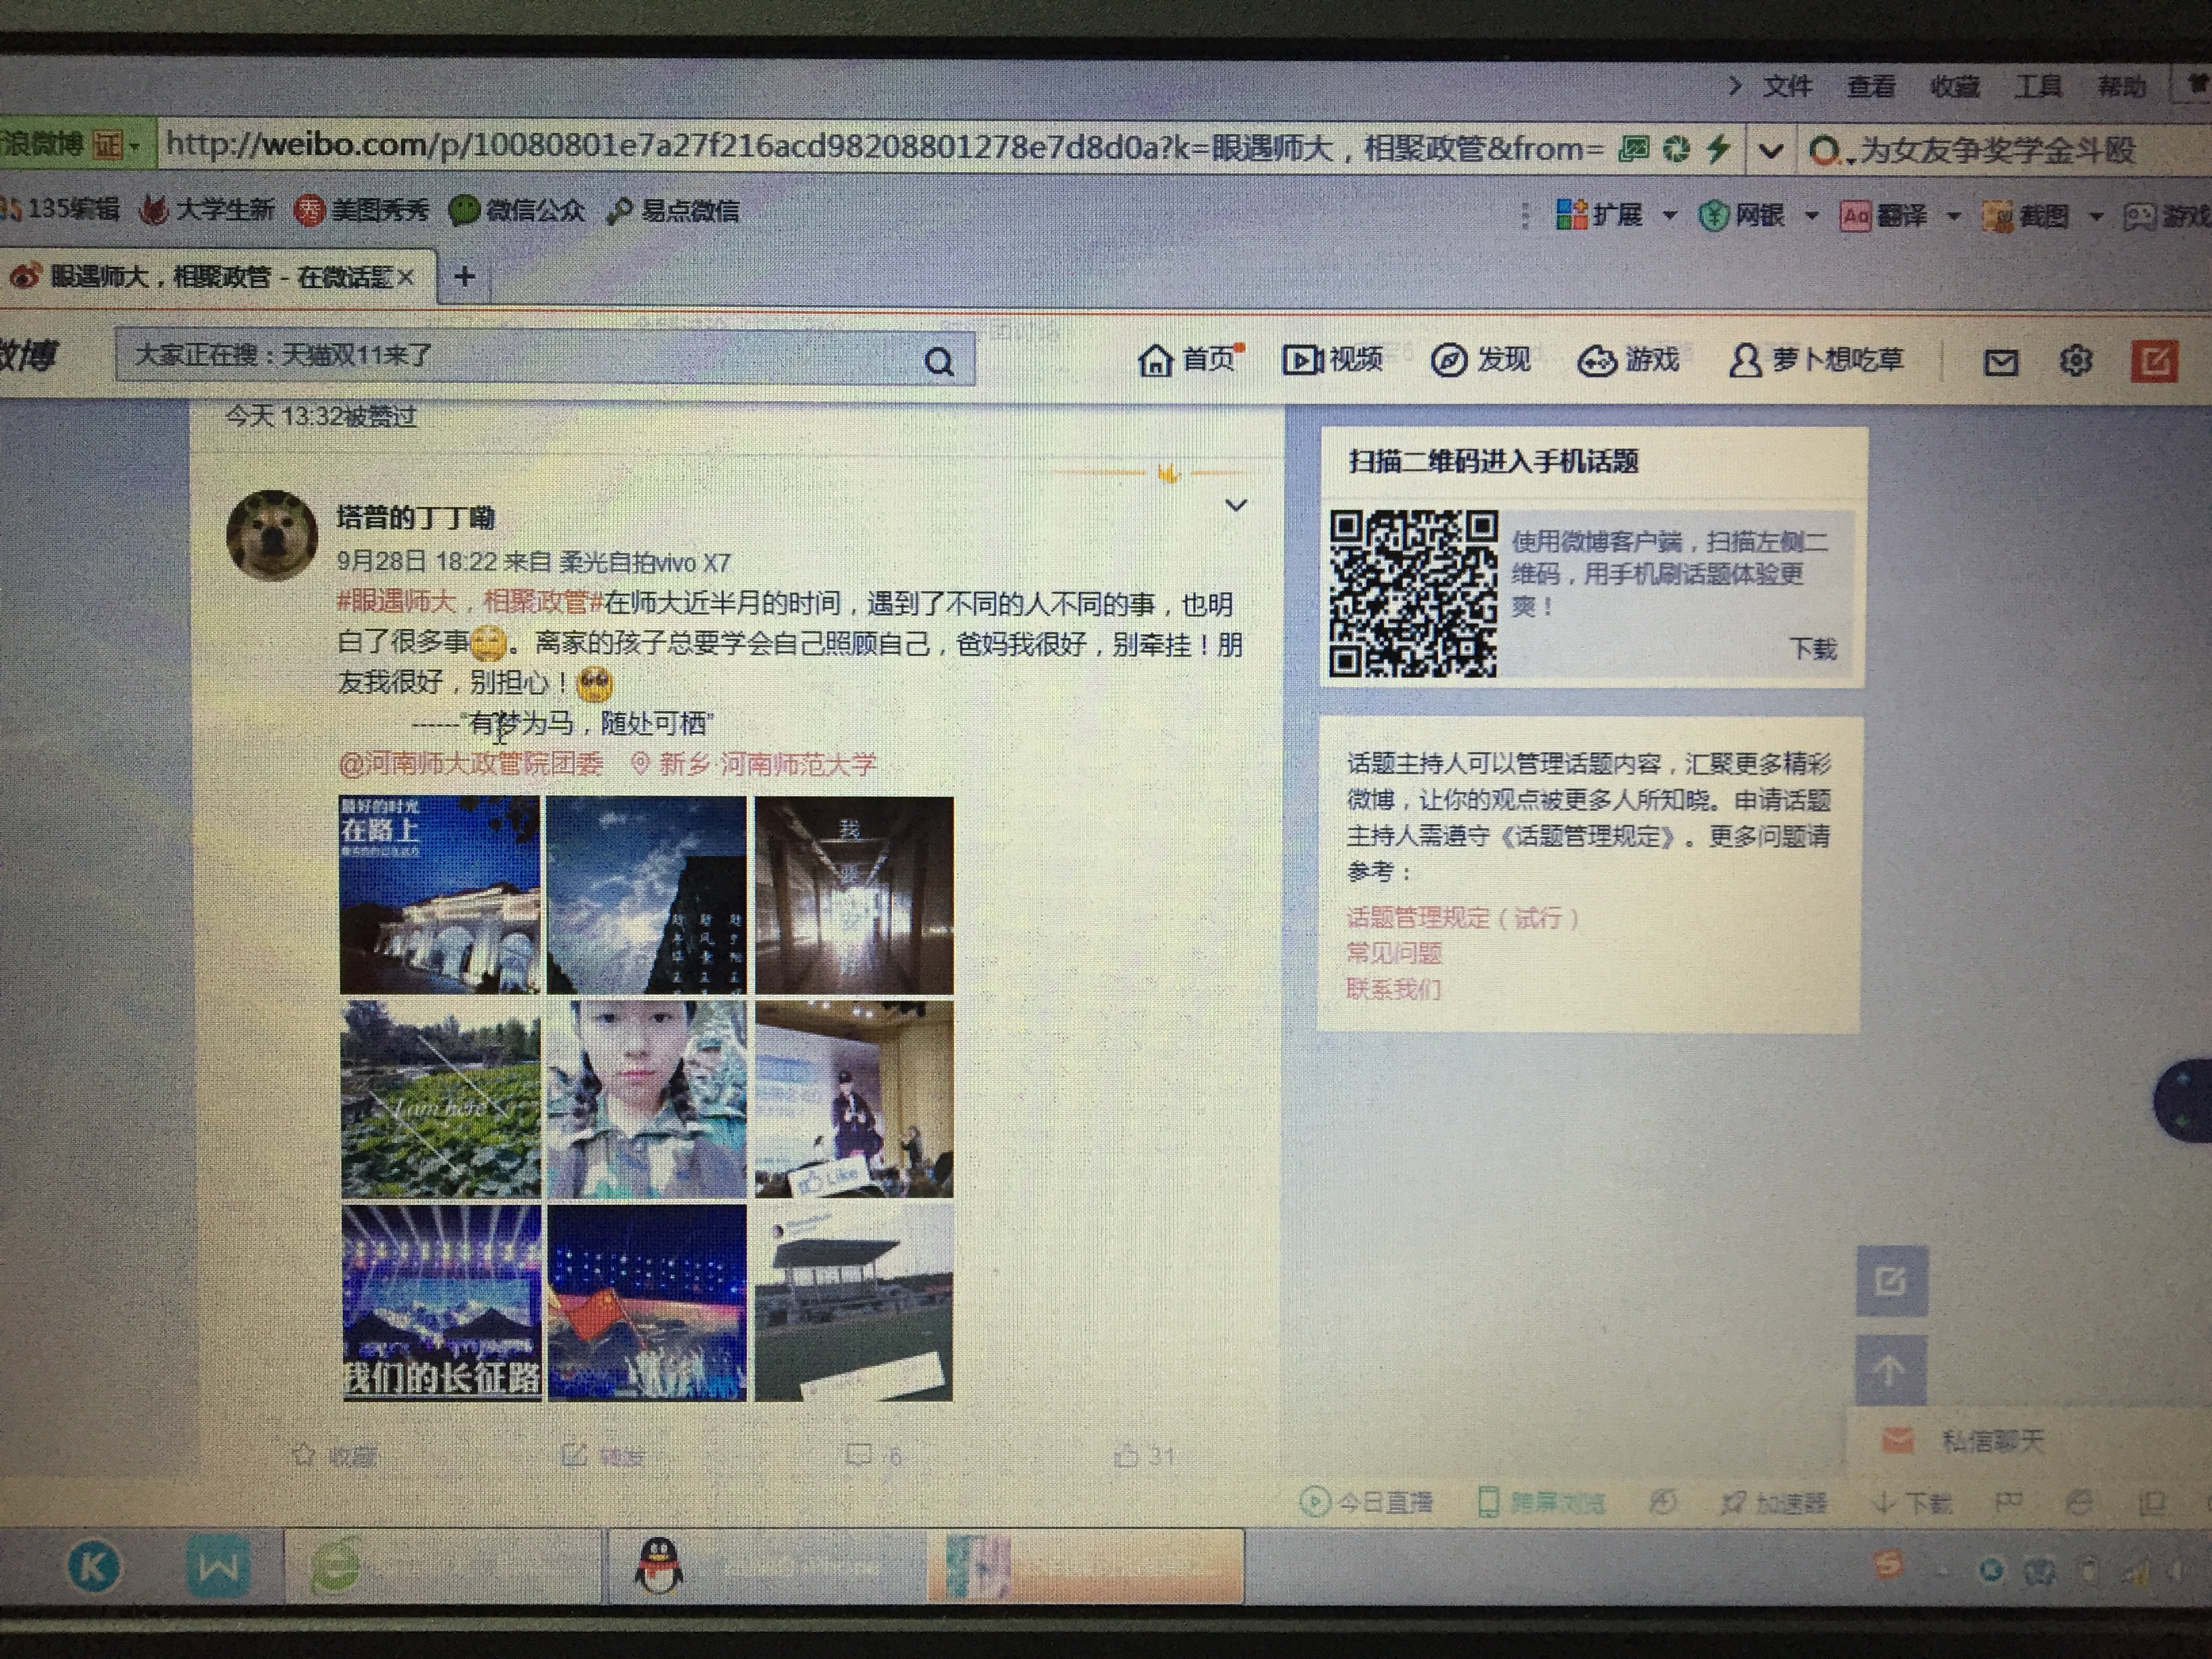Open the 在路上 photo thumbnail

440,894
